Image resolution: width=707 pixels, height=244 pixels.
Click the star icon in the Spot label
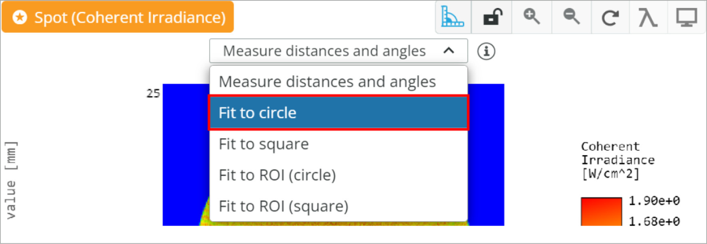pos(20,17)
